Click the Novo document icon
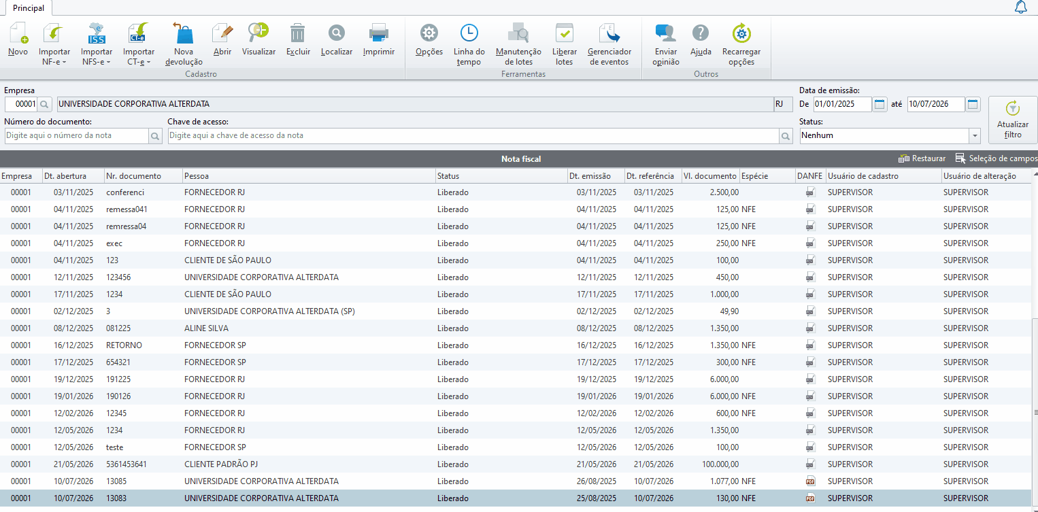Screen dimensions: 1038x512 18,33
